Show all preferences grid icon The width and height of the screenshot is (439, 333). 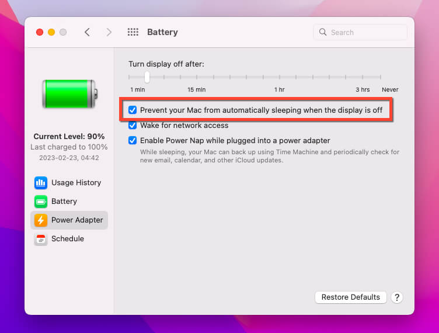(x=133, y=32)
